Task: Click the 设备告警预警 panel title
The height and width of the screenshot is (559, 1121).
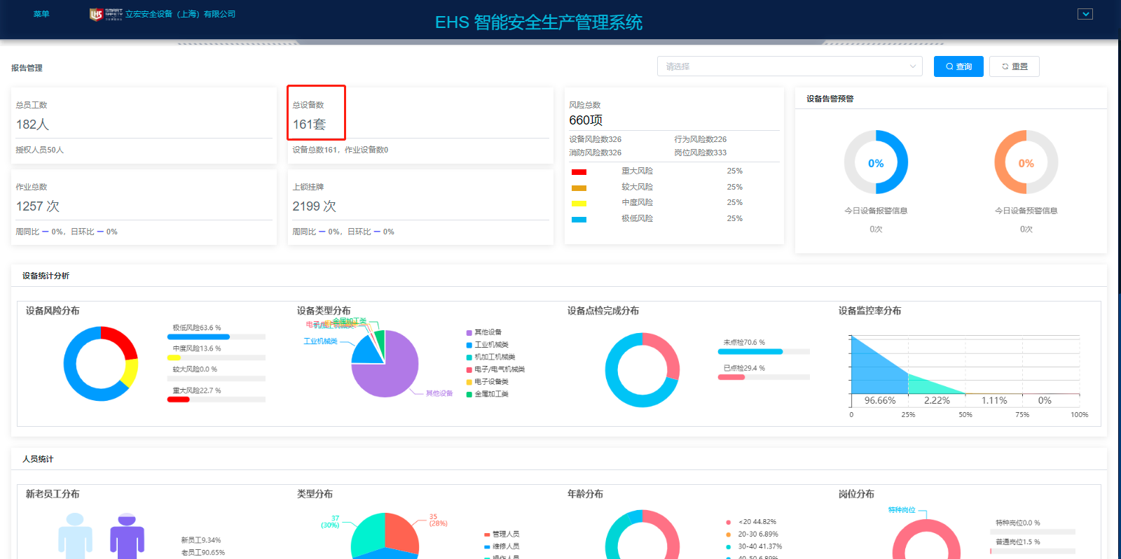Action: (x=830, y=99)
